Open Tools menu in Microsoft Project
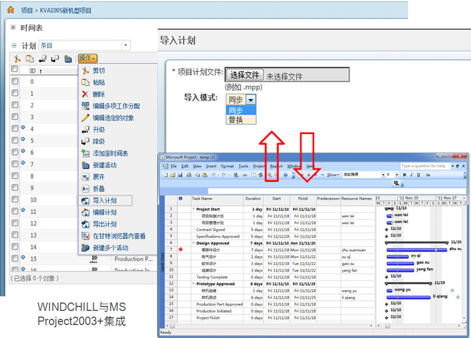Image resolution: width=471 pixels, height=338 pixels. click(243, 166)
